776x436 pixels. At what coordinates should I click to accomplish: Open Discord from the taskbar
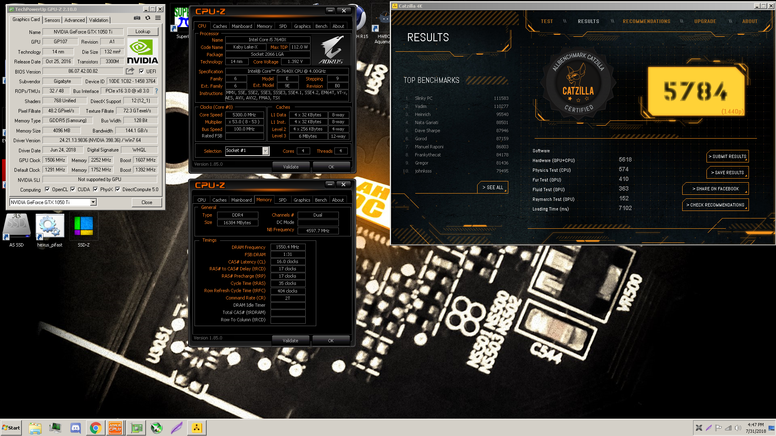click(x=76, y=428)
